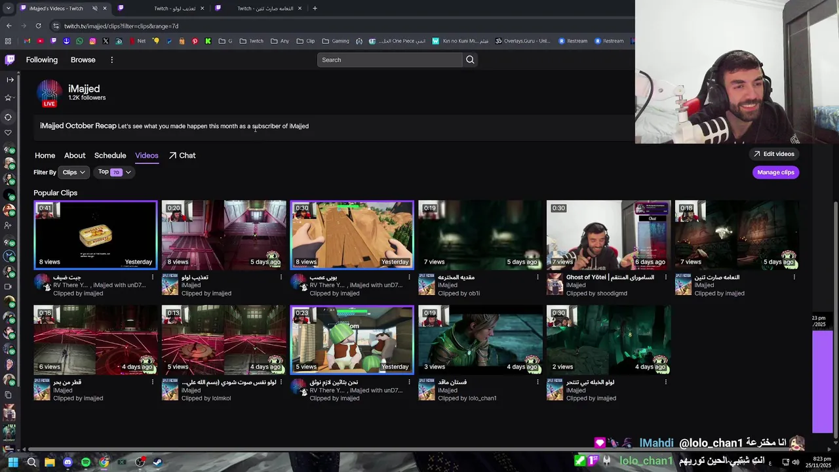Image resolution: width=839 pixels, height=472 pixels.
Task: Click the Twitch logo home icon
Action: tap(10, 60)
